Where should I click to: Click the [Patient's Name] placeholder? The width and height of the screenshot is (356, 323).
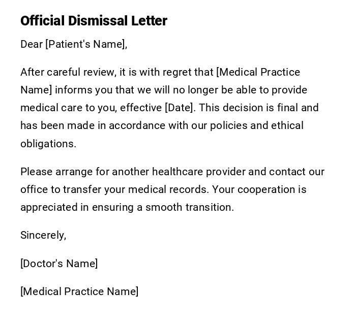click(85, 44)
